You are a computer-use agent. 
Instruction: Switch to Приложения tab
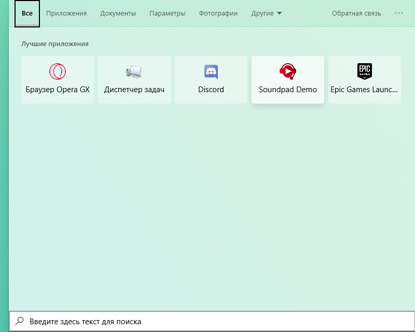click(66, 13)
